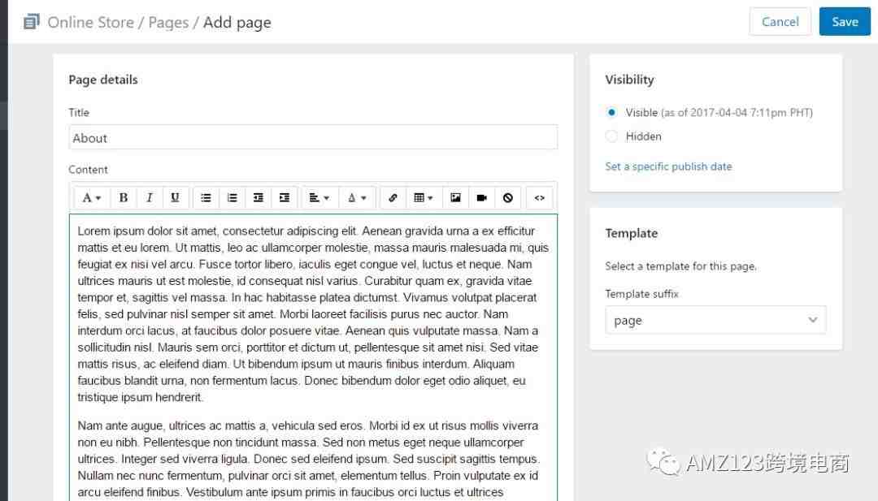Toggle bold formatting in the editor

click(124, 198)
